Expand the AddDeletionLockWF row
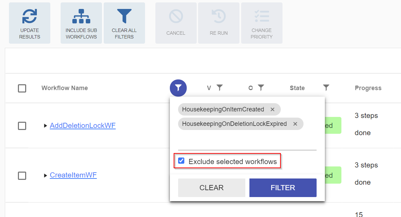401x217 pixels. [46, 126]
